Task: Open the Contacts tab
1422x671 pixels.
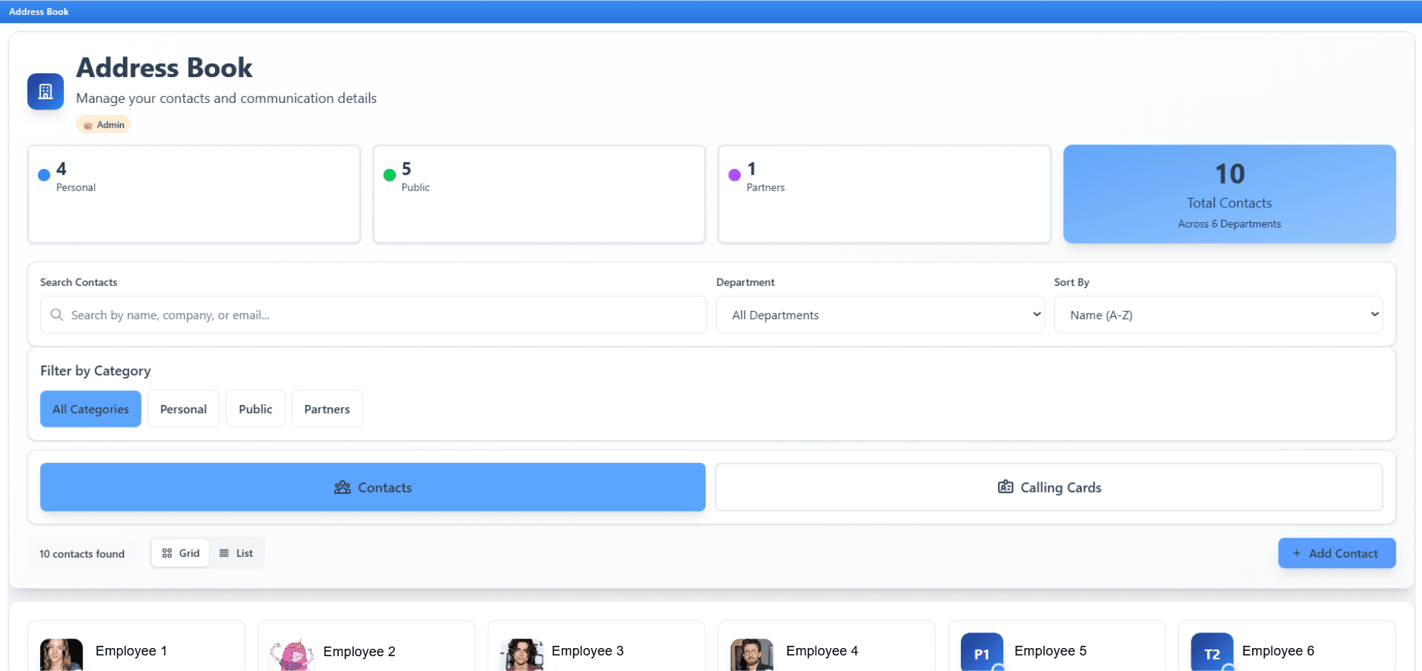Action: pos(372,487)
